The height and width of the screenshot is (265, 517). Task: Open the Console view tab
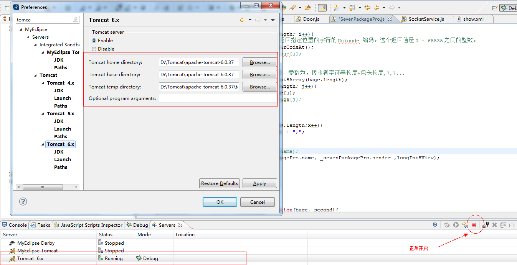[x=14, y=225]
